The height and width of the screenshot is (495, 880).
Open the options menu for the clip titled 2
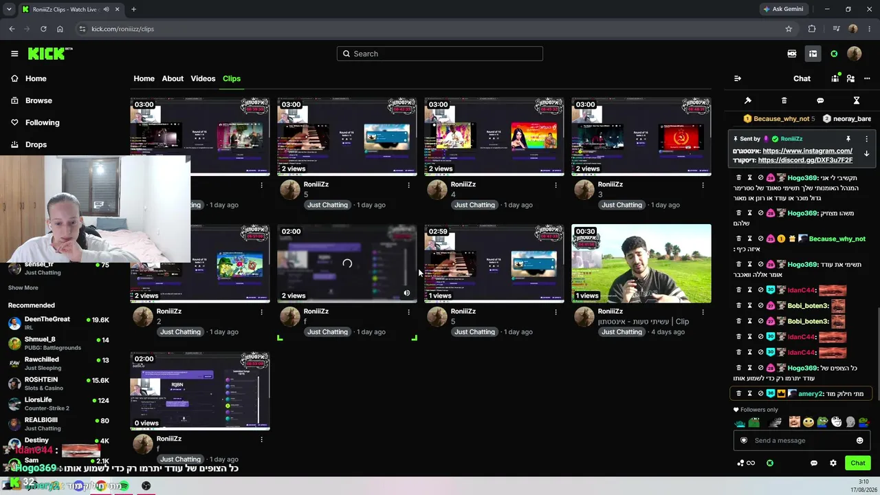(261, 312)
